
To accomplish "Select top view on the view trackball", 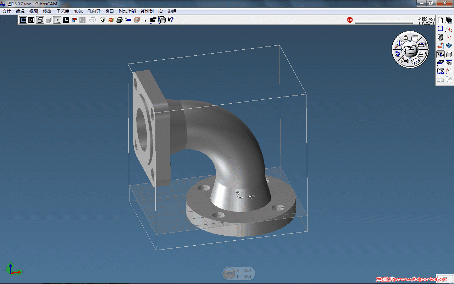I will tap(415, 38).
